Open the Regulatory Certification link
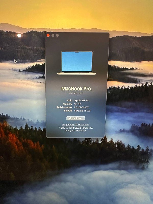 click(75, 125)
